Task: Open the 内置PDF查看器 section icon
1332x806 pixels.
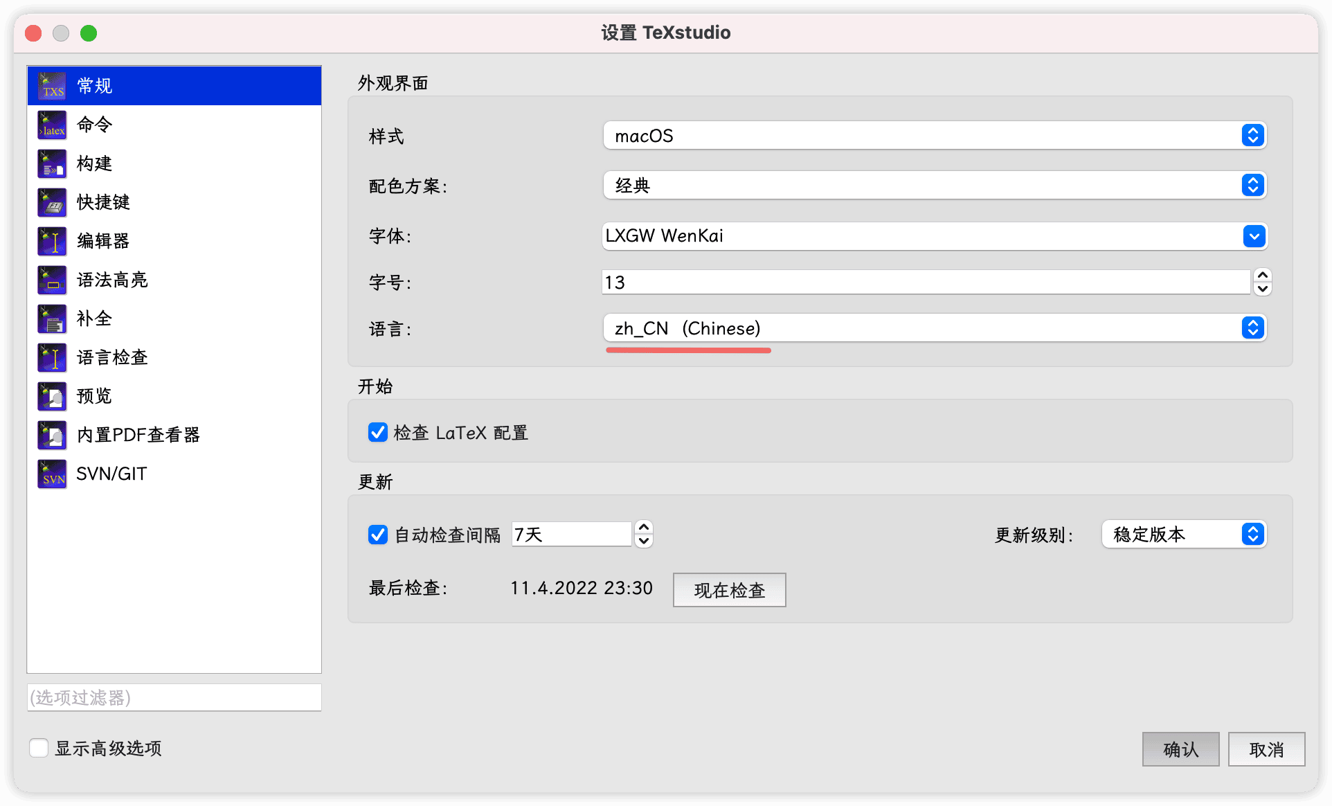Action: (51, 435)
